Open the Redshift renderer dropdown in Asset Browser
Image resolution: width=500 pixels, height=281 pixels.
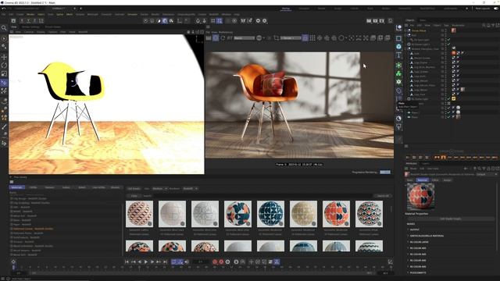pyautogui.click(x=190, y=189)
